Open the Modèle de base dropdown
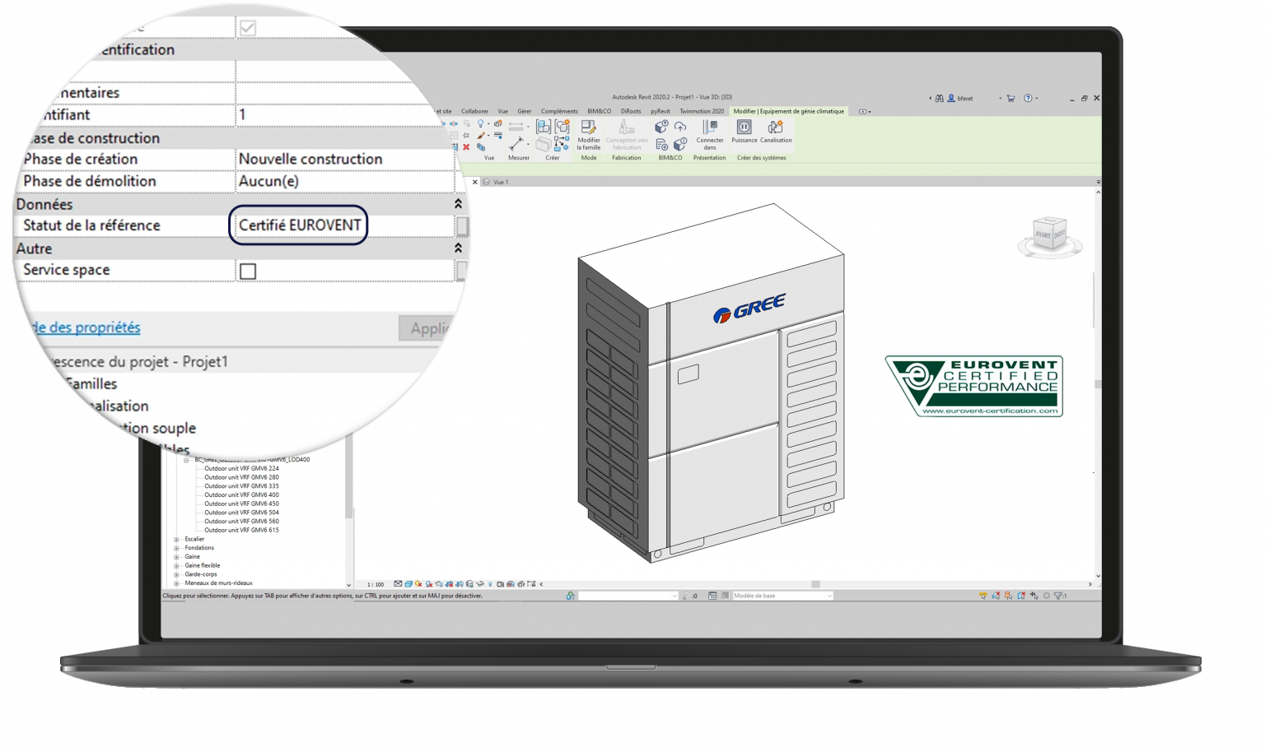The image size is (1265, 752). coord(782,596)
